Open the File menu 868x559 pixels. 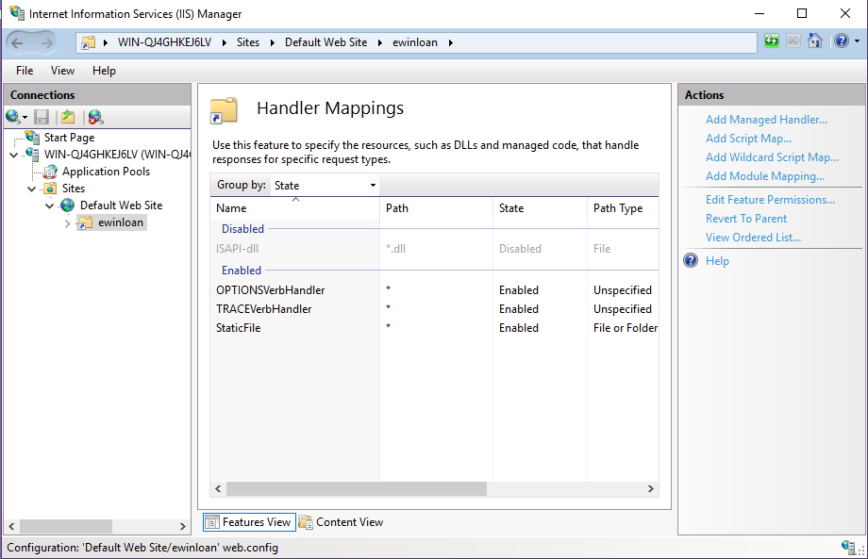click(25, 71)
